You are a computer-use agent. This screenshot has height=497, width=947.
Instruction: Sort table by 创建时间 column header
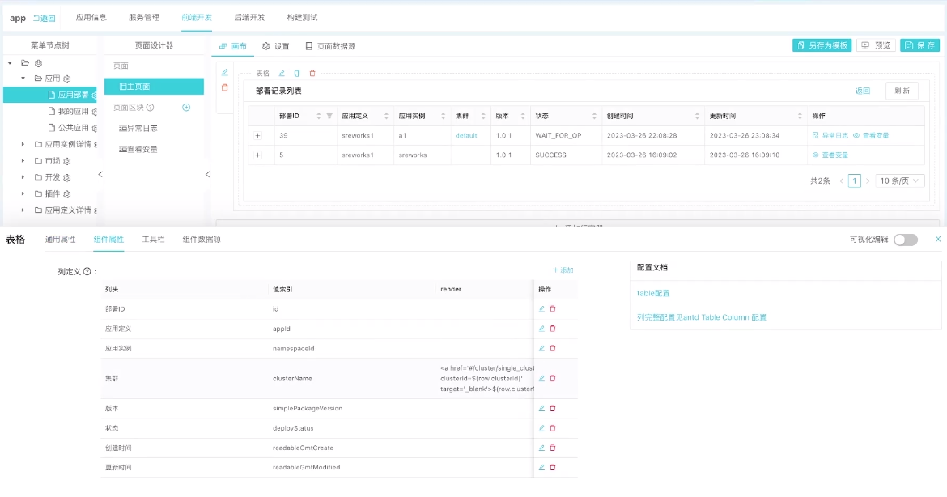point(697,116)
